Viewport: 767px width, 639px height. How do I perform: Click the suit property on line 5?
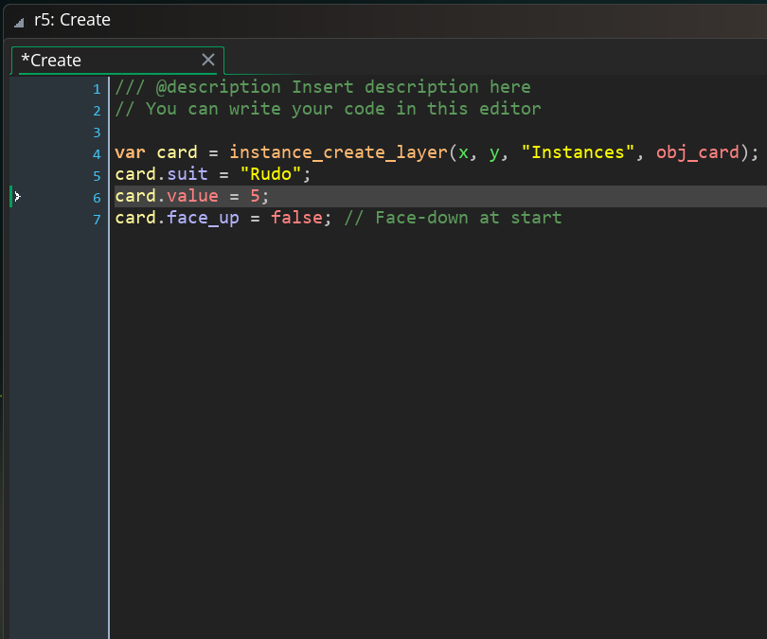pos(187,174)
